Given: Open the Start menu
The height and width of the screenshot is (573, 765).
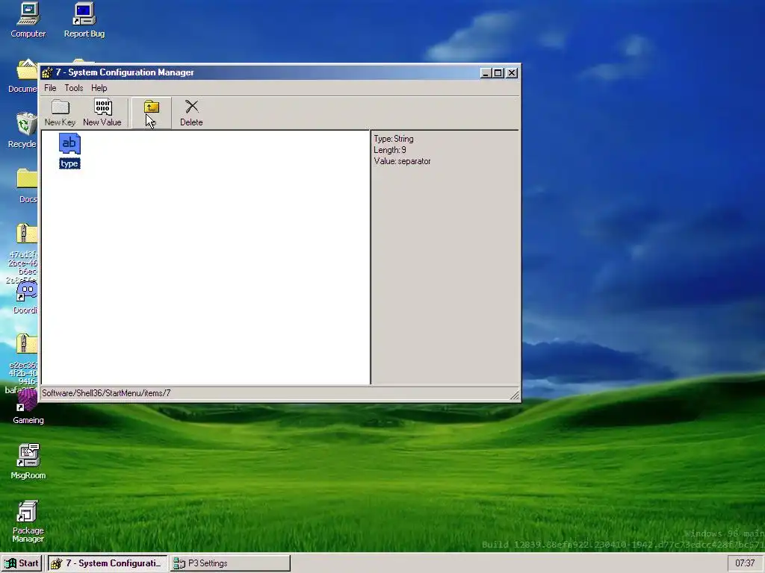Looking at the screenshot, I should pos(22,563).
